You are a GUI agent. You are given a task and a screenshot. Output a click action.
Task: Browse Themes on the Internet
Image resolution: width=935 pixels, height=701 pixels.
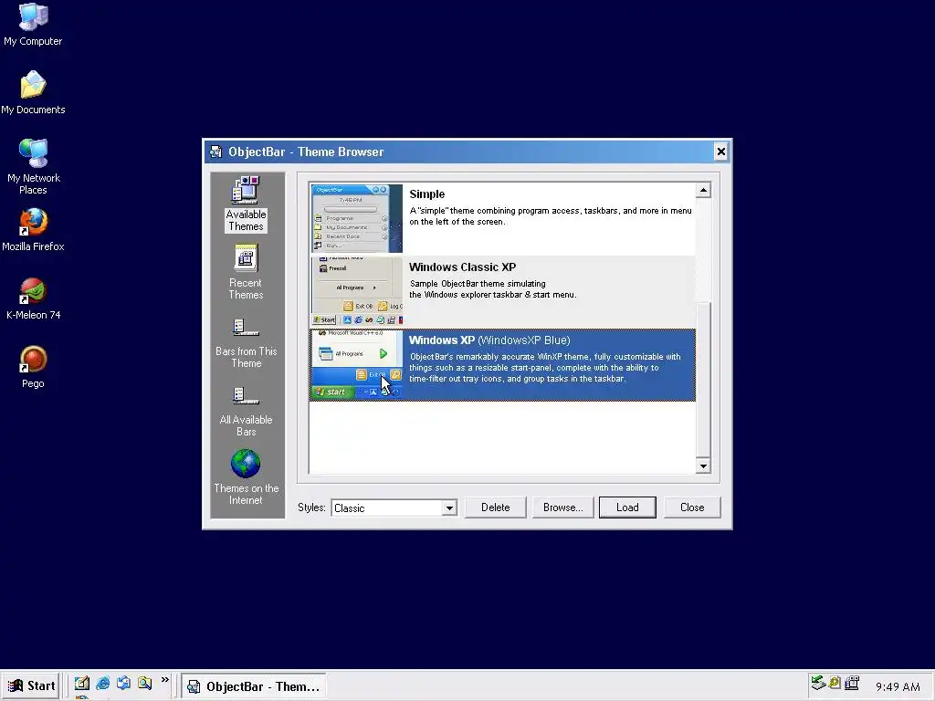point(246,476)
